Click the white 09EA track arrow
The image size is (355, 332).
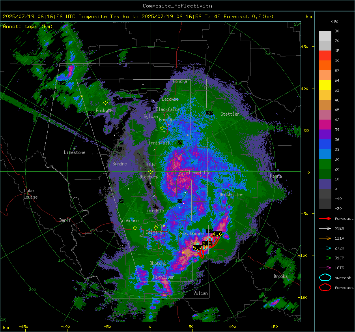click(325, 229)
